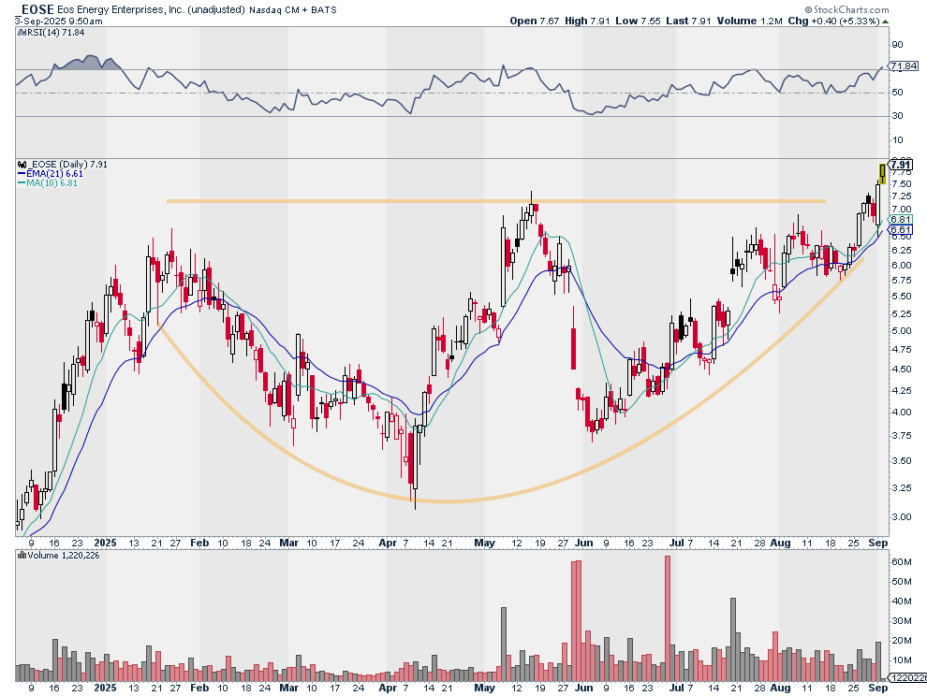
Task: Click the 5.00 price axis label
Action: (x=901, y=331)
